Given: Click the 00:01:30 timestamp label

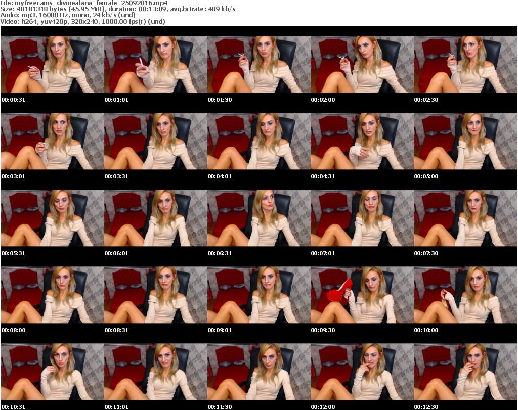Looking at the screenshot, I should [x=220, y=100].
